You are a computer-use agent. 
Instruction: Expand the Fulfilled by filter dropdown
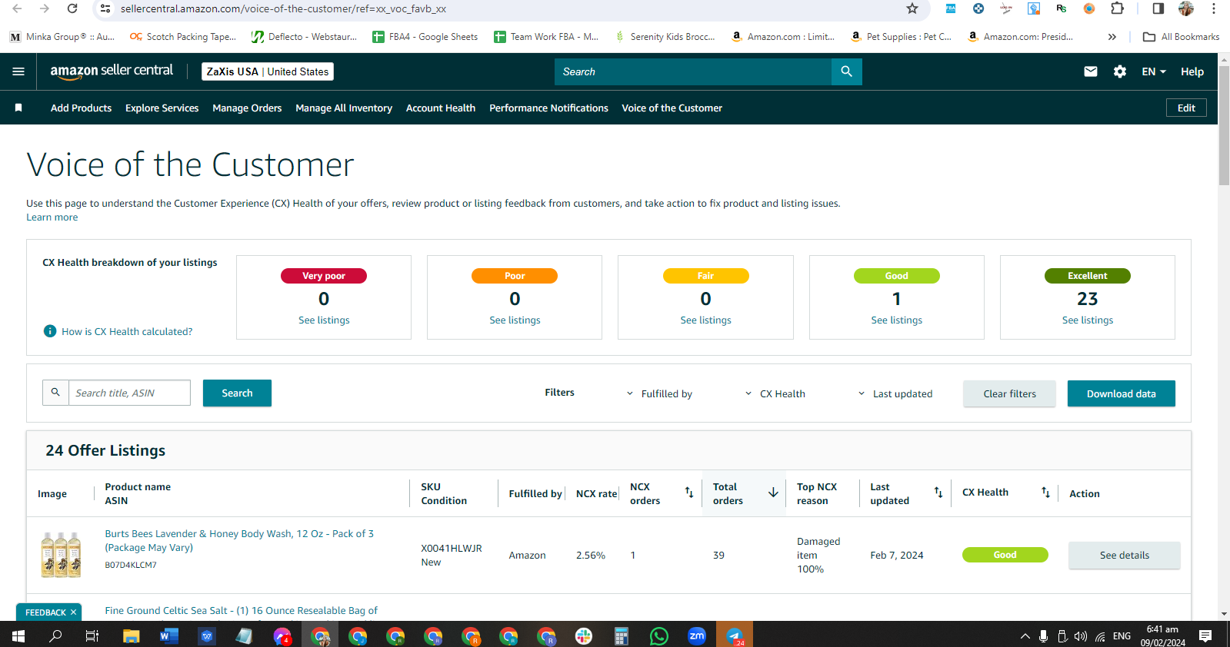659,393
